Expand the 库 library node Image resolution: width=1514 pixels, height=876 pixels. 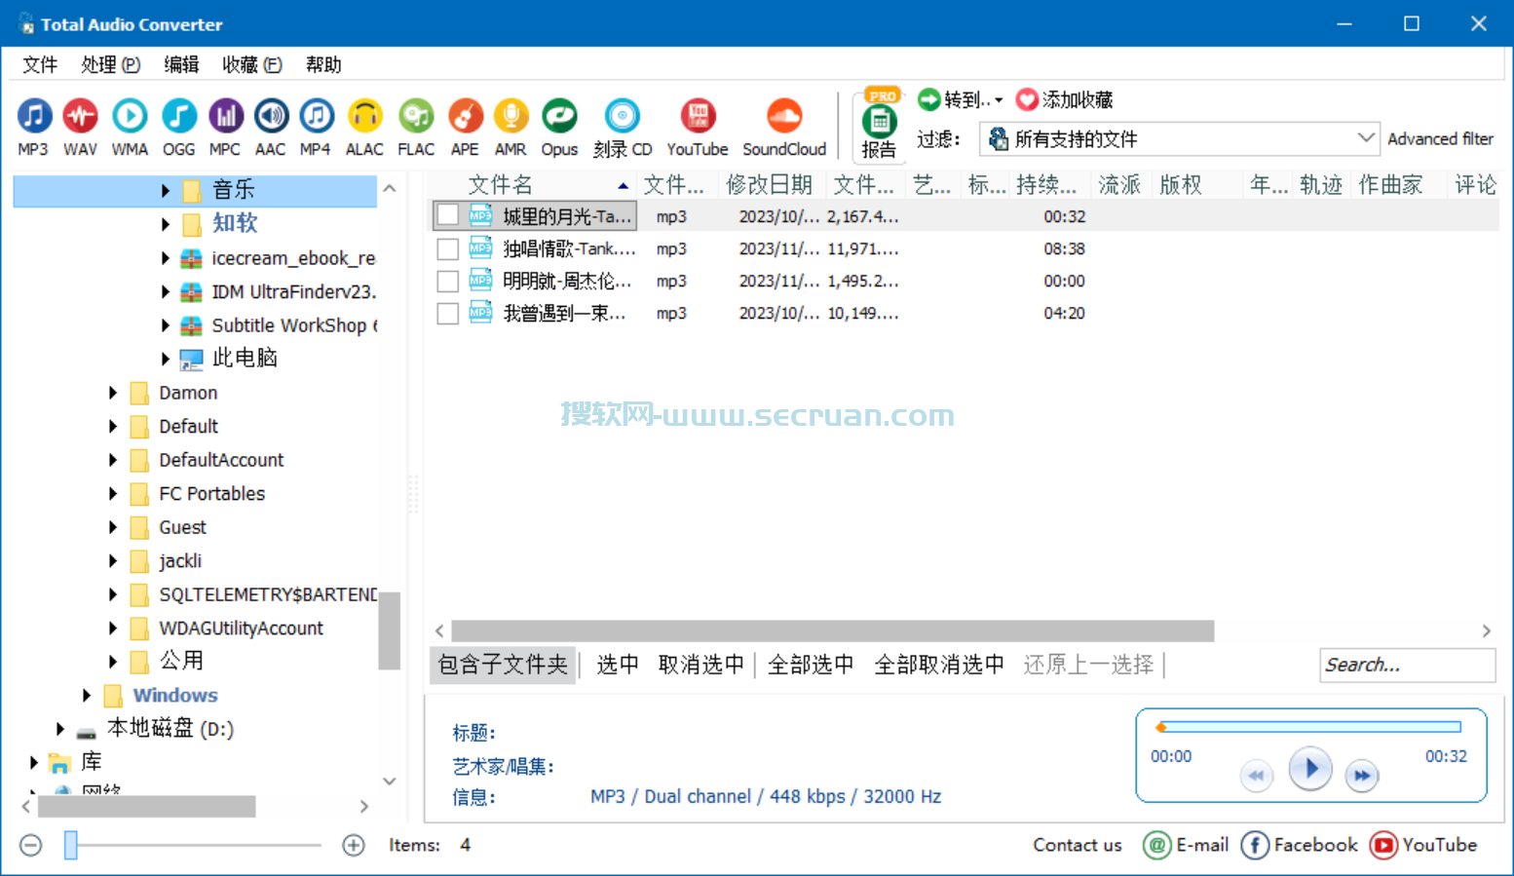[x=34, y=762]
